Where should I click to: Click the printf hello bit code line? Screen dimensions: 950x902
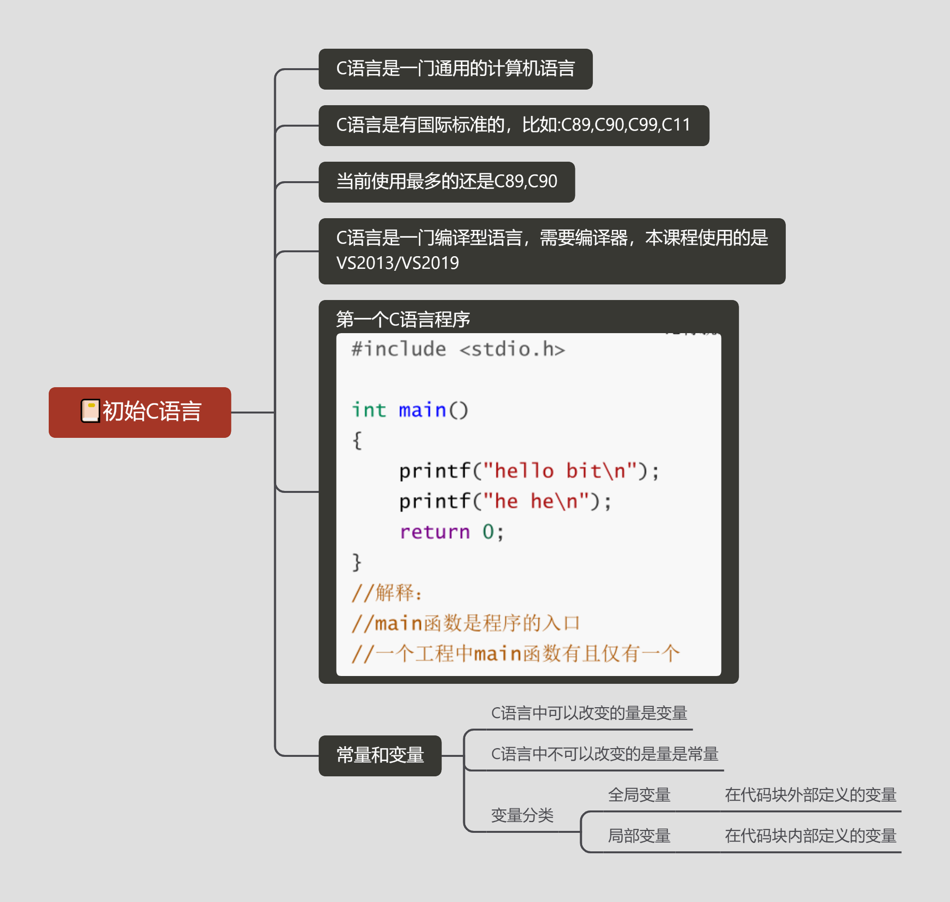coord(528,471)
